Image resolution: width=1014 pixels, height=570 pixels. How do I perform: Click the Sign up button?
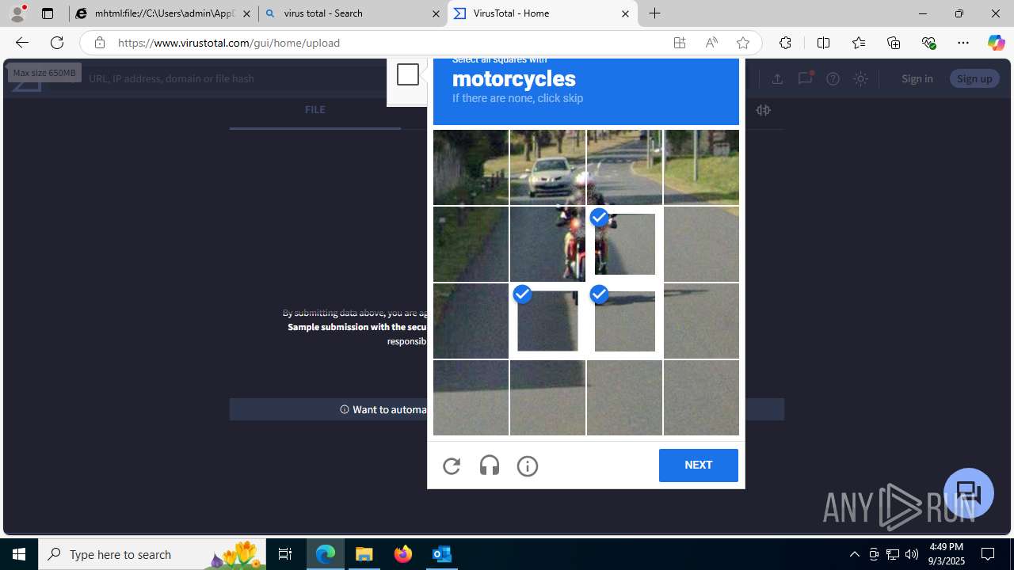974,78
